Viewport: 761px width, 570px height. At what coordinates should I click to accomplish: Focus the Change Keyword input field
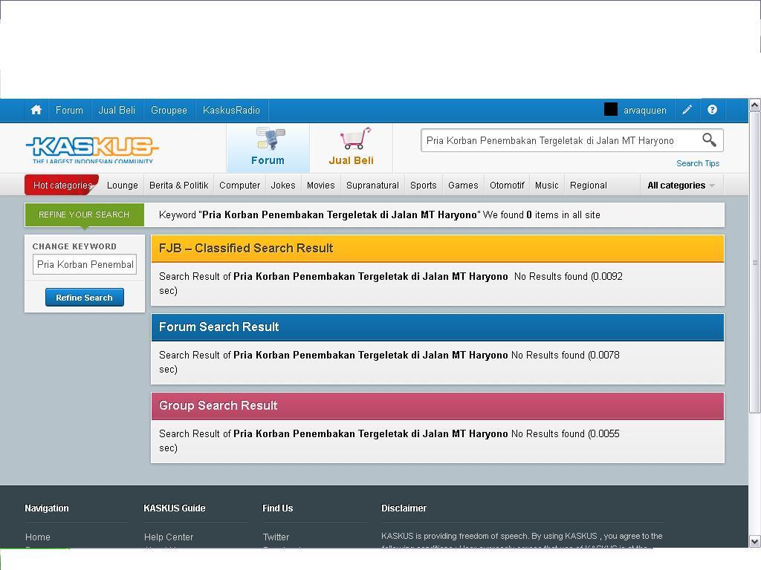pyautogui.click(x=85, y=265)
